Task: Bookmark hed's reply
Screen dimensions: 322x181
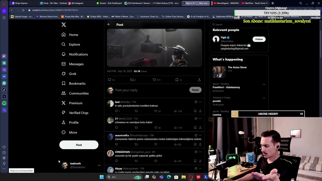Action: [x=195, y=111]
